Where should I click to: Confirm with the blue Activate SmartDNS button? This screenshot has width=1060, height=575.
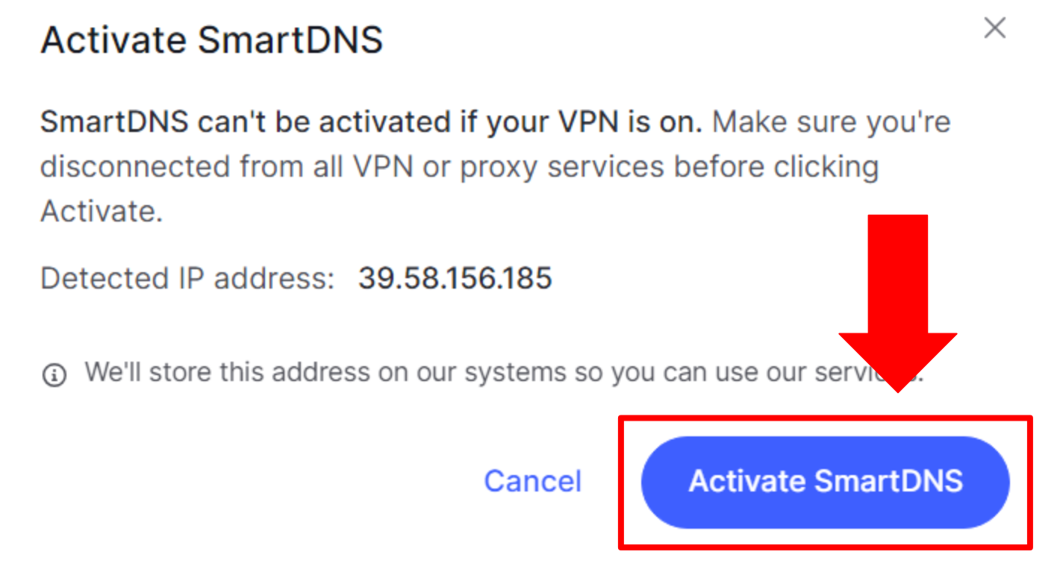[825, 482]
